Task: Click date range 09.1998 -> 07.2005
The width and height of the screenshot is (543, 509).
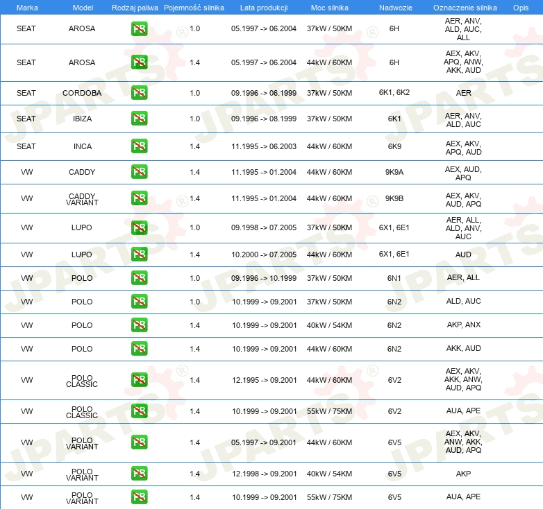Action: click(264, 227)
